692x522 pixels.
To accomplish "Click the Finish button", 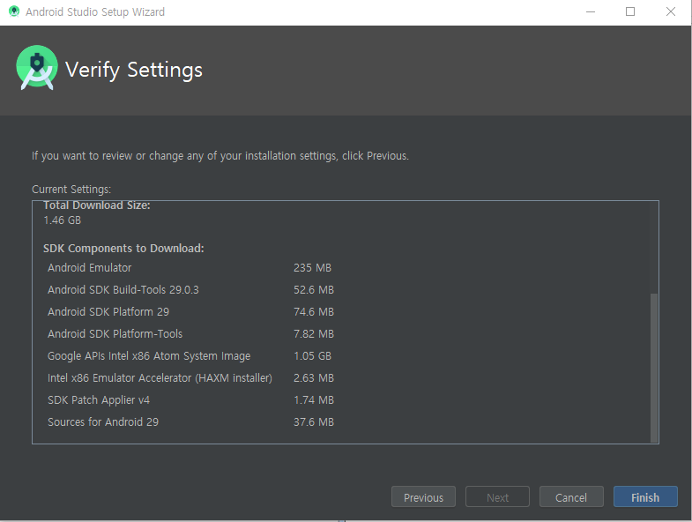I will point(645,496).
